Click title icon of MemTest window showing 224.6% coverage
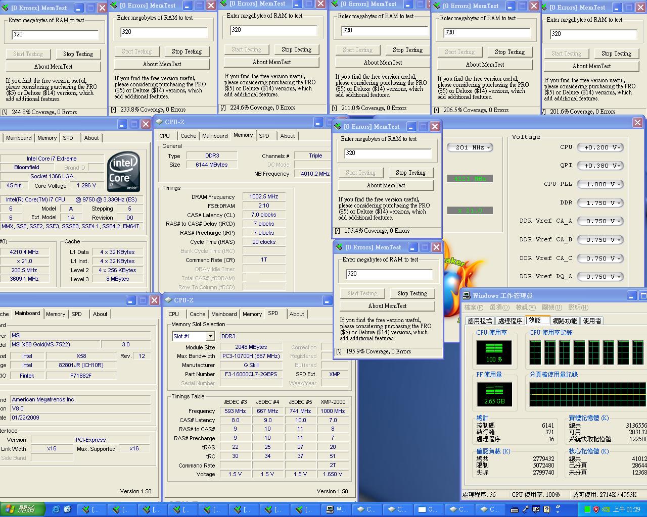This screenshot has width=647, height=517. [224, 4]
